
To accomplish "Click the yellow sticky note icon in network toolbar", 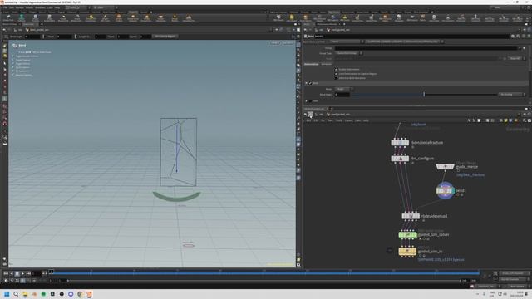I will (505, 120).
